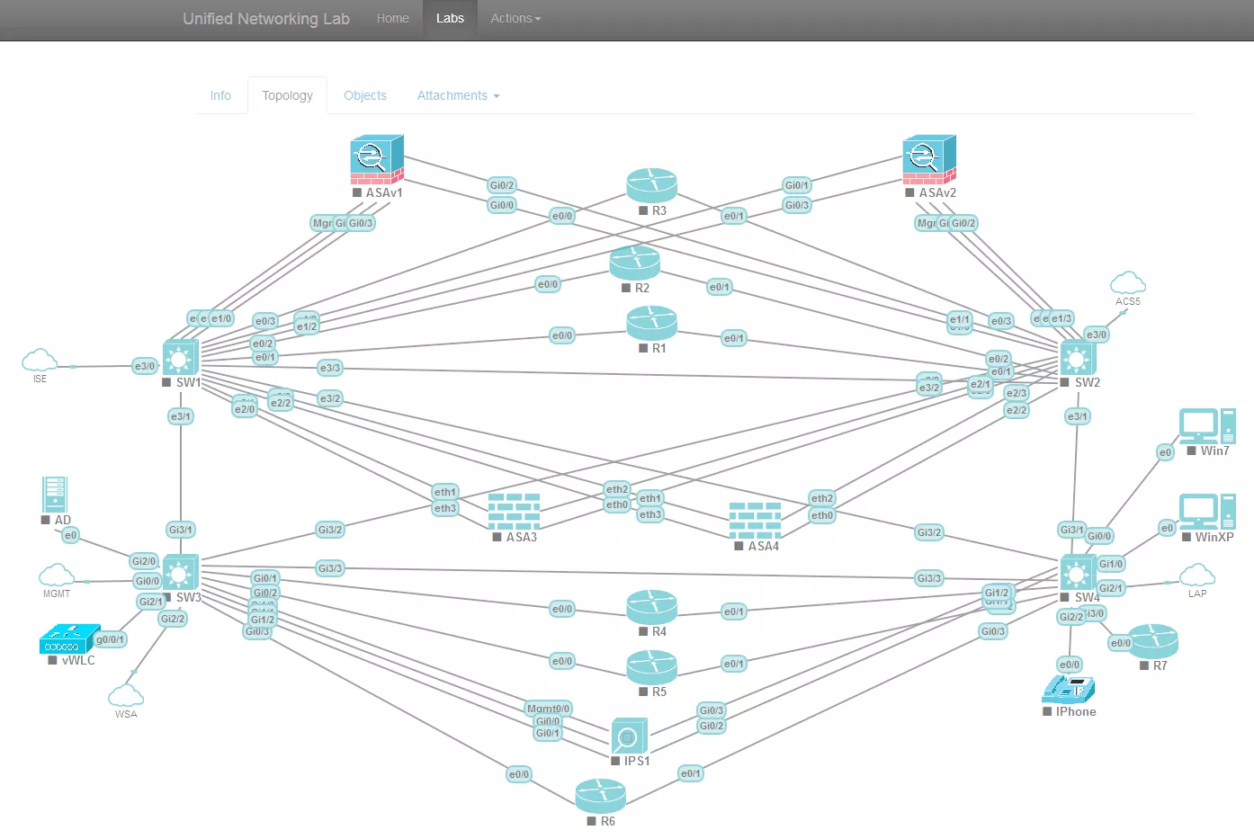This screenshot has width=1254, height=839.
Task: Click the e0 label near WinXP
Action: point(1167,528)
